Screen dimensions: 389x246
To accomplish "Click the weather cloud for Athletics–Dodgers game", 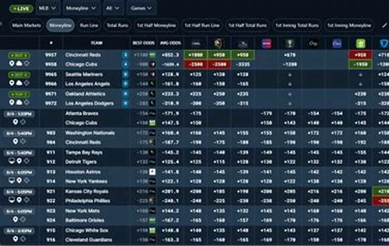I will 19,102.
